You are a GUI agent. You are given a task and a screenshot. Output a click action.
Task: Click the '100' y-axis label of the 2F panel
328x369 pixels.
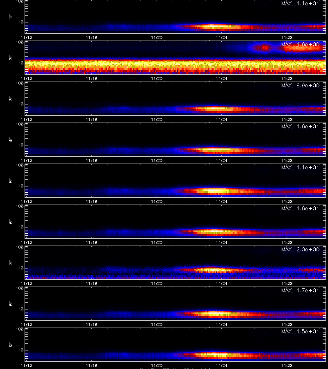click(x=20, y=42)
